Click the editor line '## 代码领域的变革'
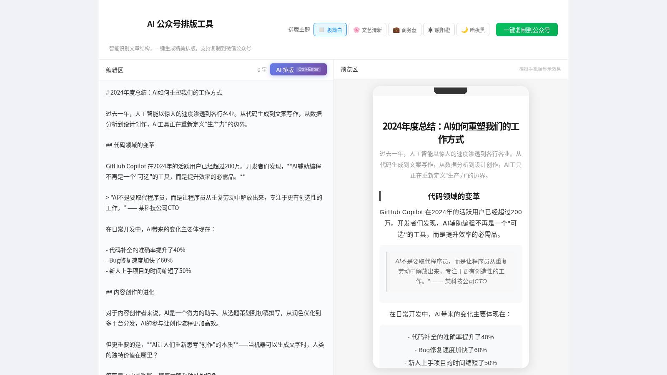The image size is (667, 375). click(130, 145)
